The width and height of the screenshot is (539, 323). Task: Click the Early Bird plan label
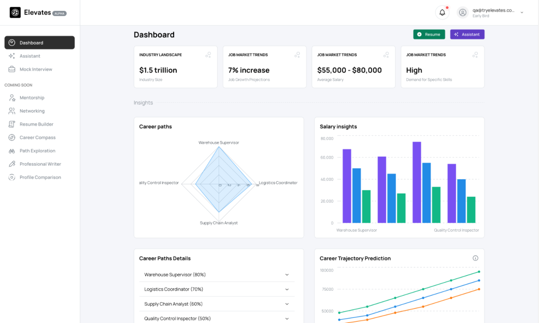point(481,16)
